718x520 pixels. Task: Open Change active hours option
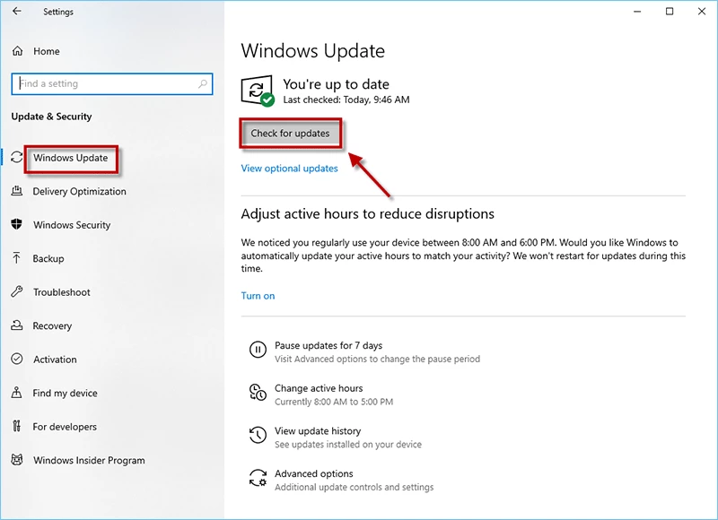click(x=319, y=388)
